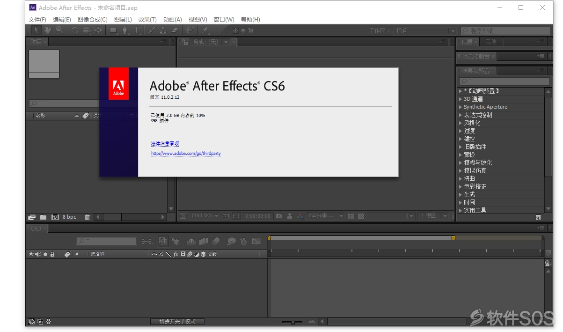Screen dimensions: 563x332
Task: Expand the Synthetic Aperture category
Action: 461,107
